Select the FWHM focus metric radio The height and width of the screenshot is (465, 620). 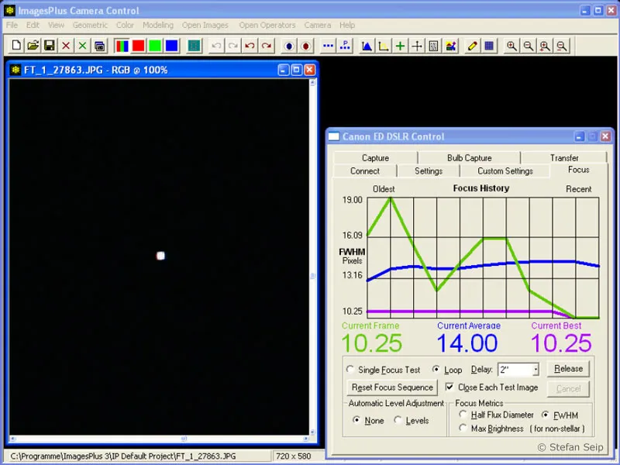pos(546,415)
